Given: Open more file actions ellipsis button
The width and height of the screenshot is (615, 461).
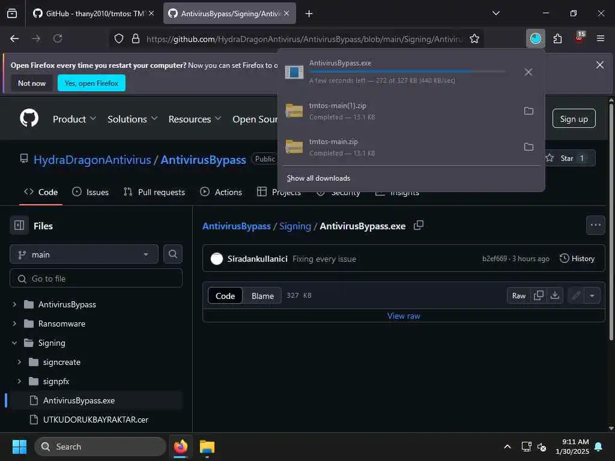Looking at the screenshot, I should click(595, 225).
